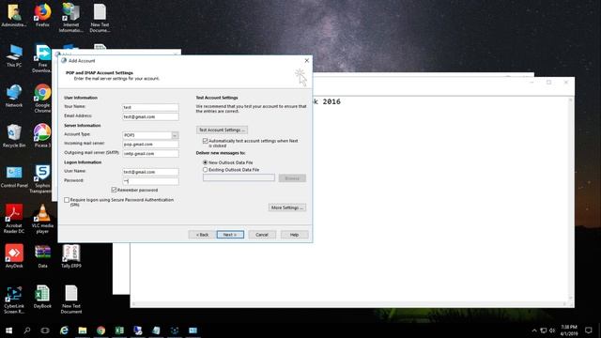The width and height of the screenshot is (601, 338).
Task: Open taskbar search magnifier
Action: [27, 330]
